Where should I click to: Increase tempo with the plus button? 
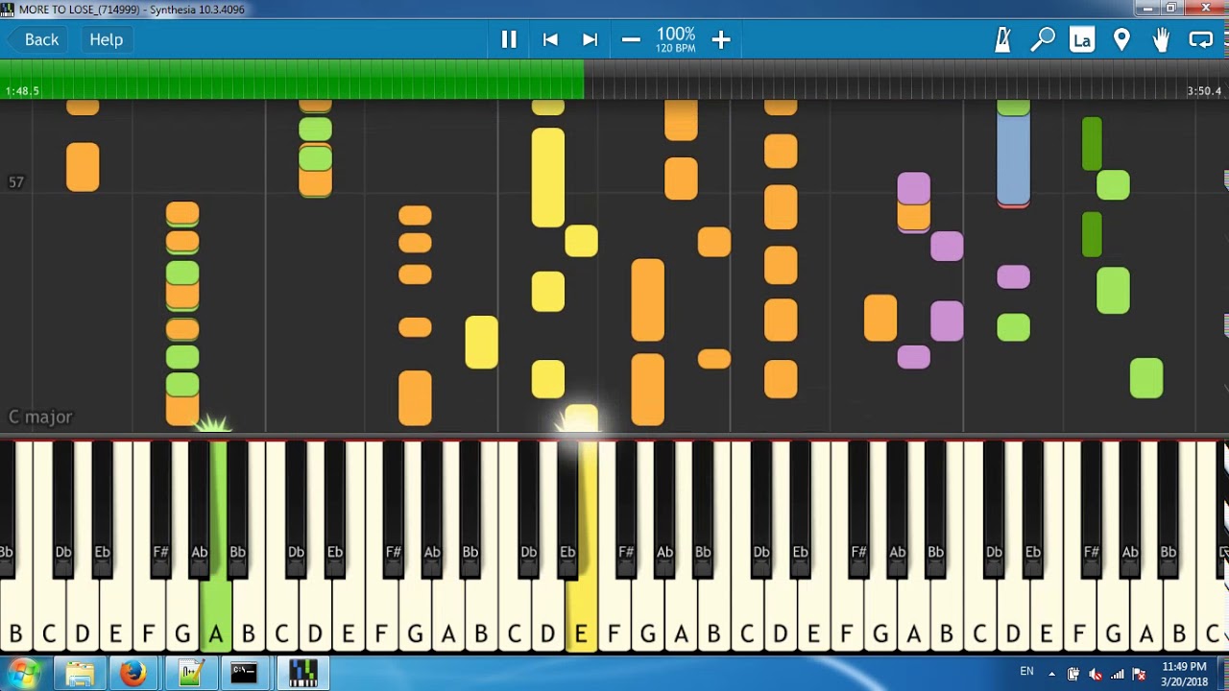click(721, 39)
